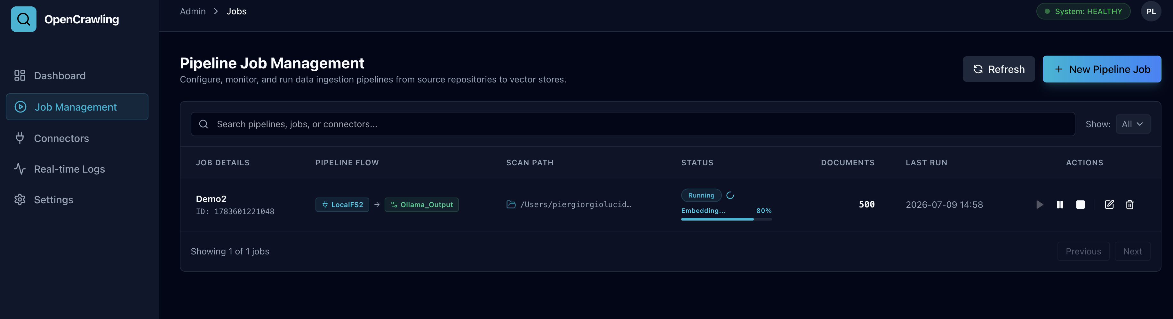The width and height of the screenshot is (1173, 319).
Task: Pause the Demo2 job
Action: 1060,205
